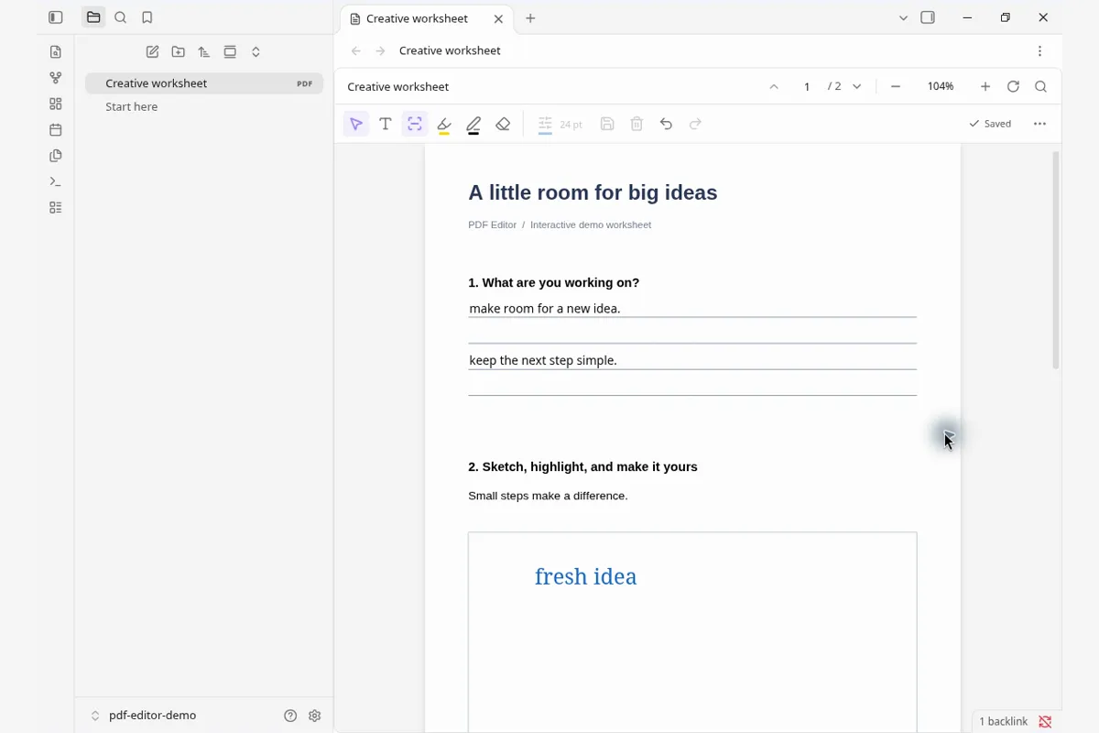Open settings with the gear icon
This screenshot has width=1099, height=733.
coord(315,716)
